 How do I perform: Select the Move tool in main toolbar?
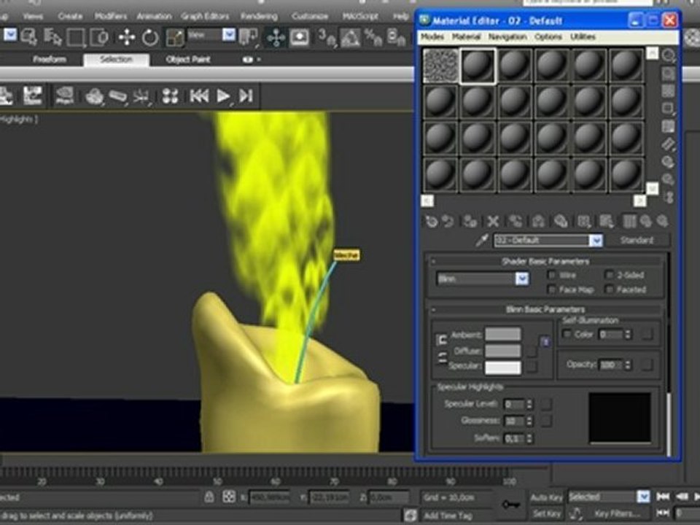click(127, 37)
